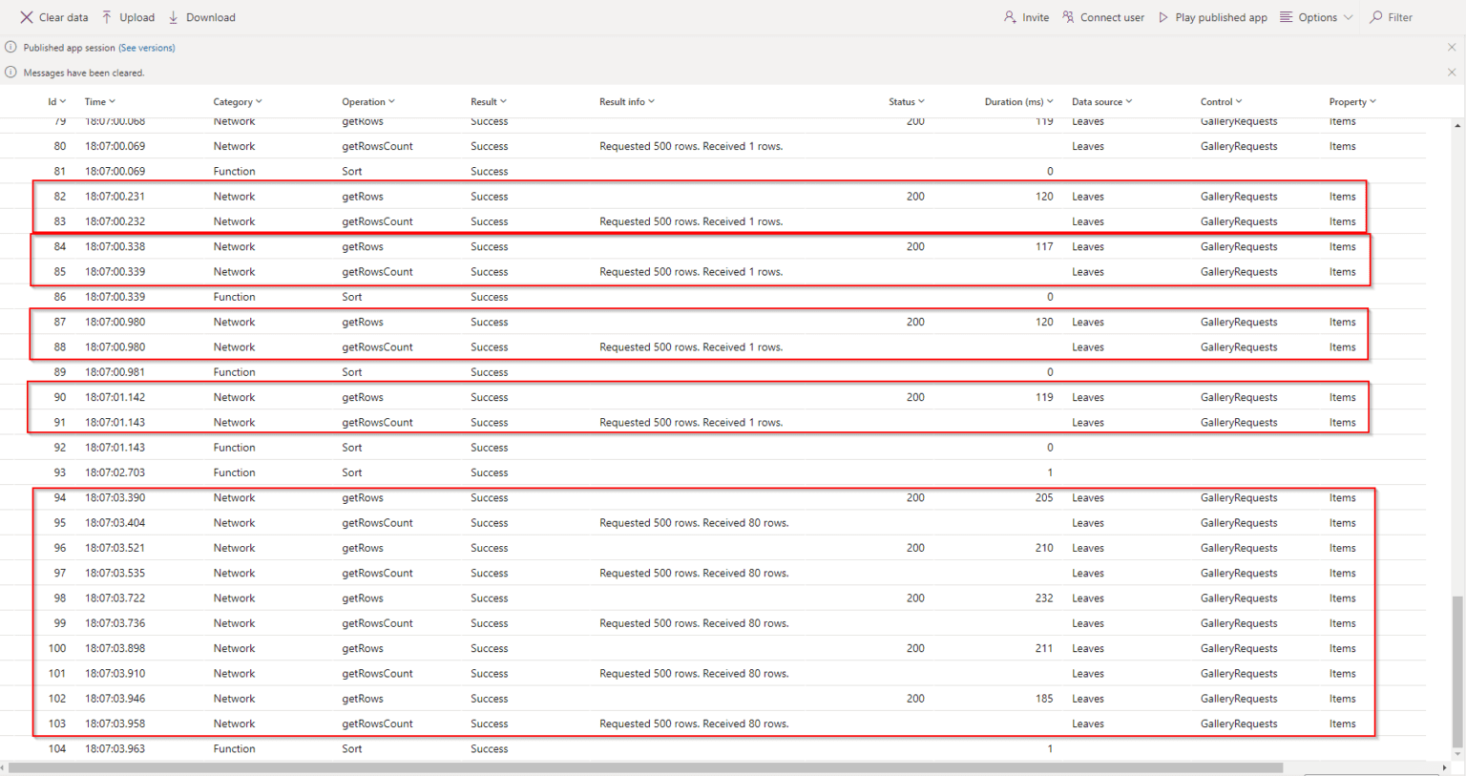Screen dimensions: 1466x776
Task: Open the Id column dropdown
Action: (x=65, y=101)
